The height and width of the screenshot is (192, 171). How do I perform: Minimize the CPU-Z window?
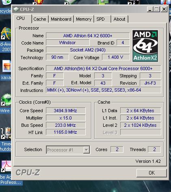click(150, 9)
